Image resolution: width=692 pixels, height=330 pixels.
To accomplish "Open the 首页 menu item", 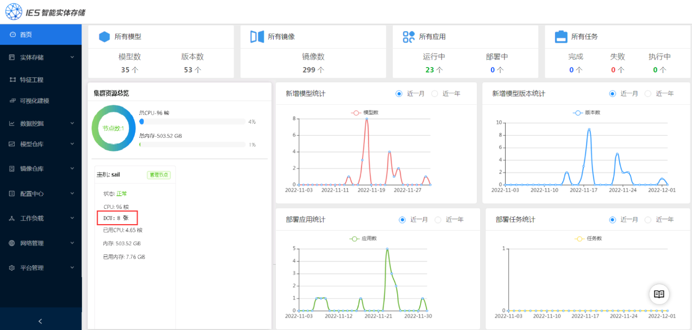I will point(26,34).
